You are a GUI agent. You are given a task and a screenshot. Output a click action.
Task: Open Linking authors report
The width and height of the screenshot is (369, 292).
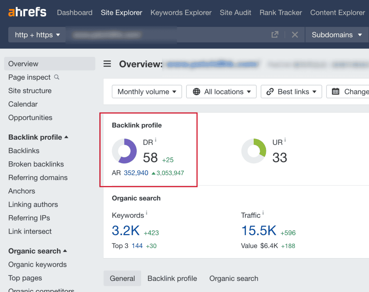33,204
